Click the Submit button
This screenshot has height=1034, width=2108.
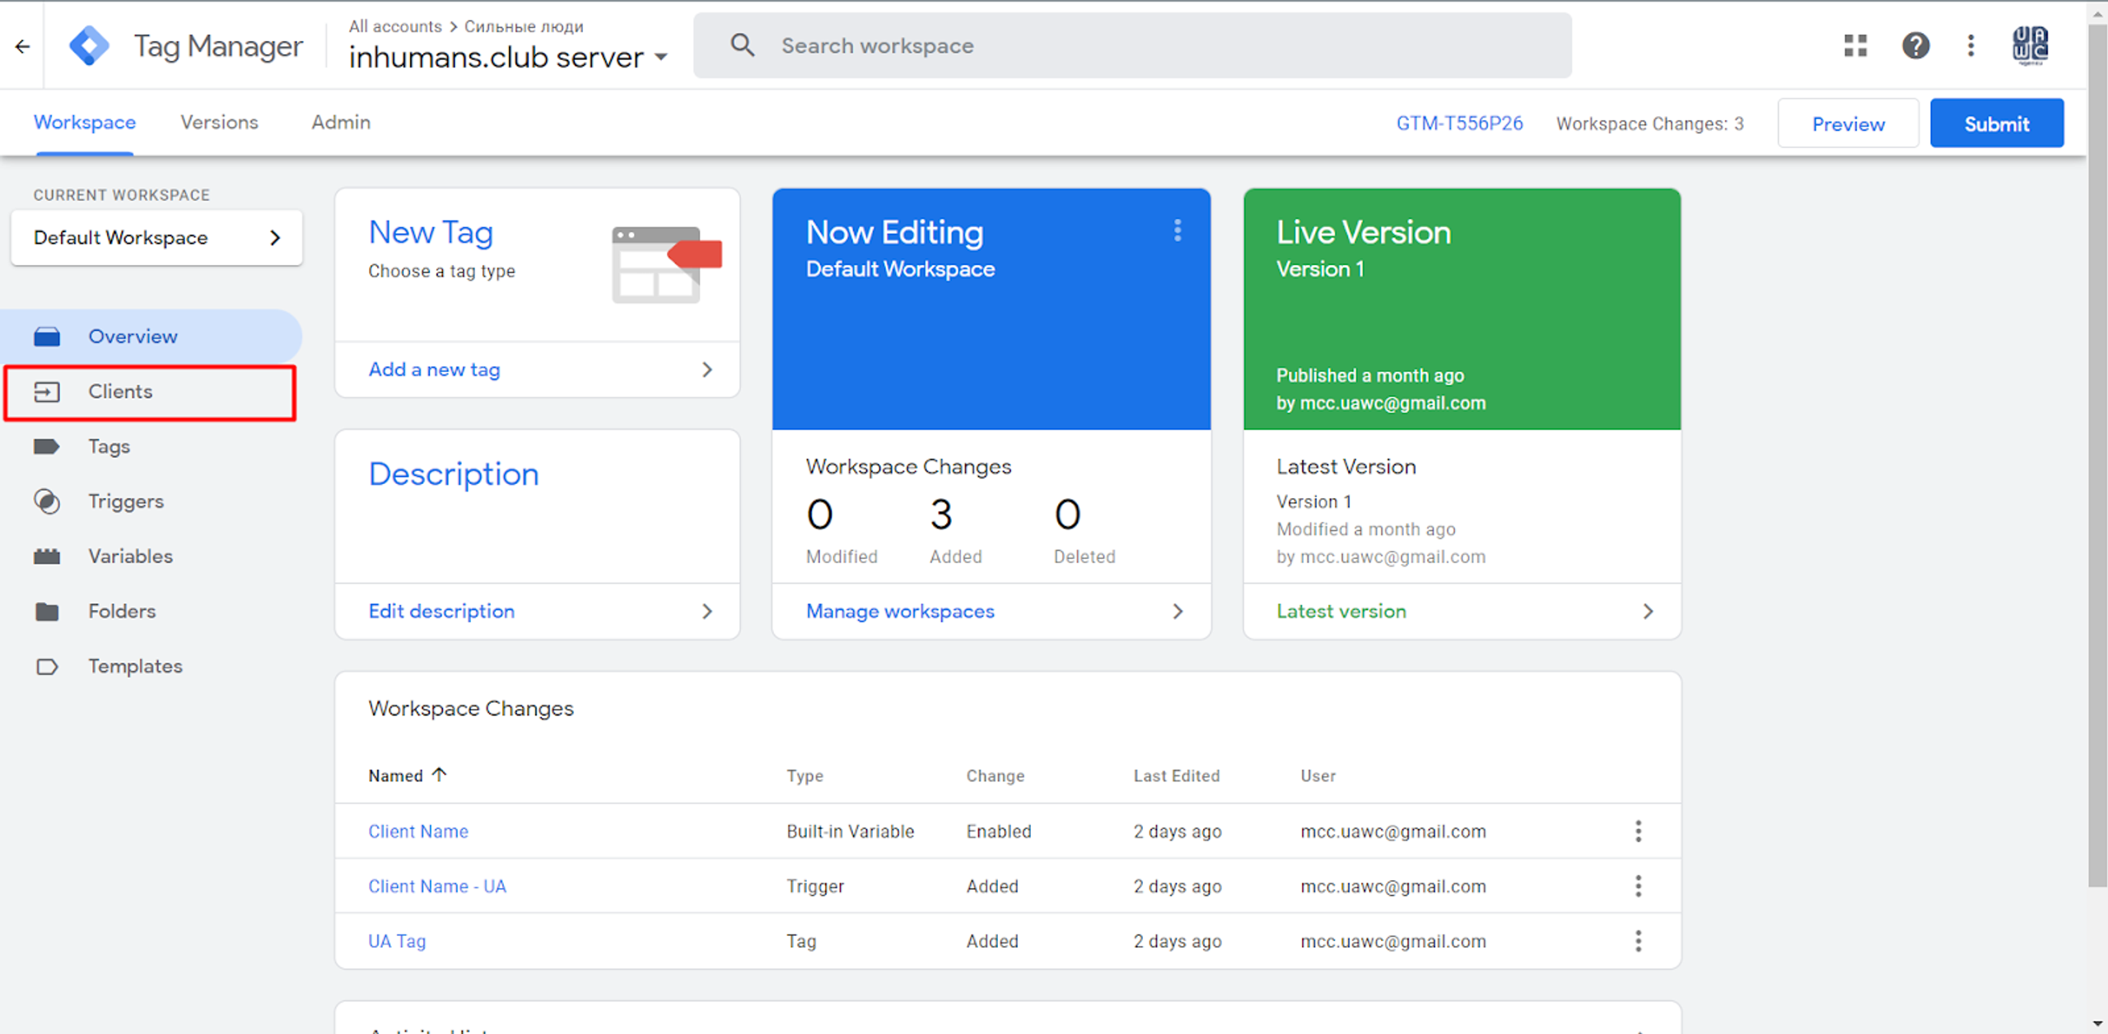coord(1996,123)
